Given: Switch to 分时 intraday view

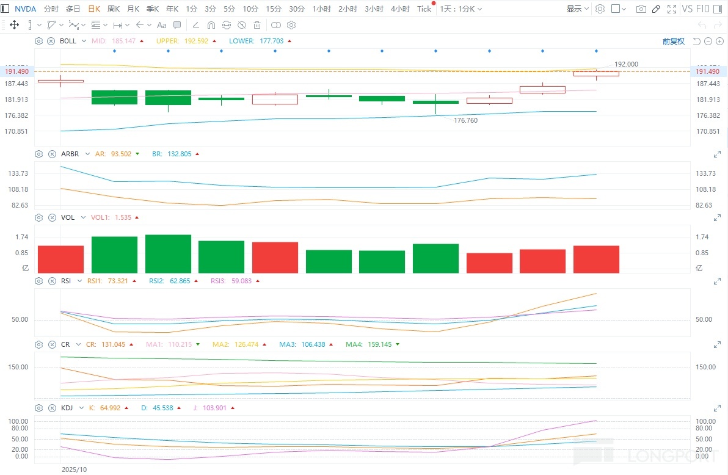Looking at the screenshot, I should pyautogui.click(x=51, y=9).
